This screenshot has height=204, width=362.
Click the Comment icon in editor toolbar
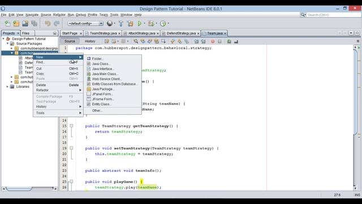pos(229,41)
